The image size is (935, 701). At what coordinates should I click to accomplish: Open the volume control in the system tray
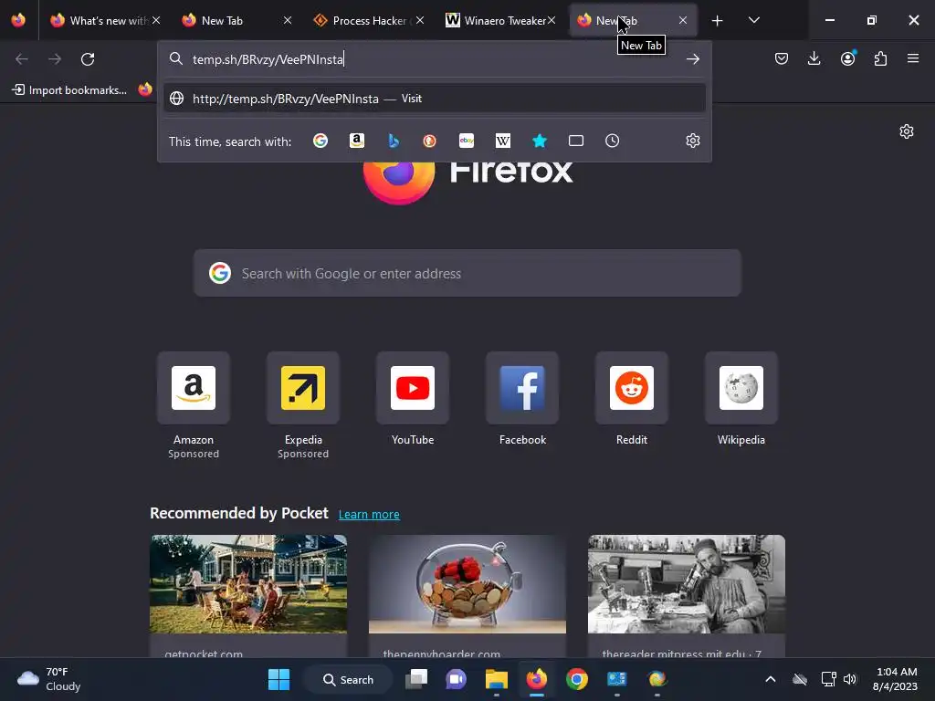pos(850,679)
